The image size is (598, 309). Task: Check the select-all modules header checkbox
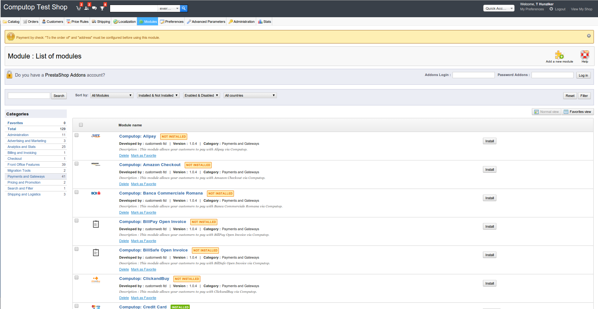(81, 125)
